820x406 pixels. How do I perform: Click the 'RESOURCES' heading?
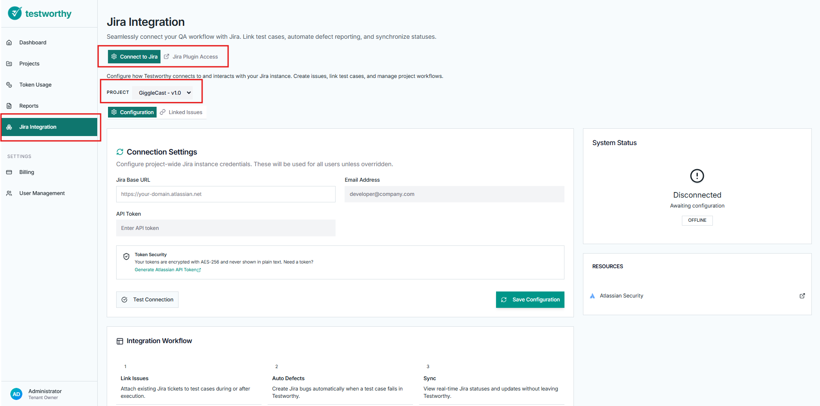[x=607, y=267]
